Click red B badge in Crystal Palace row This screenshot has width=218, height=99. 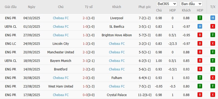point(200,95)
